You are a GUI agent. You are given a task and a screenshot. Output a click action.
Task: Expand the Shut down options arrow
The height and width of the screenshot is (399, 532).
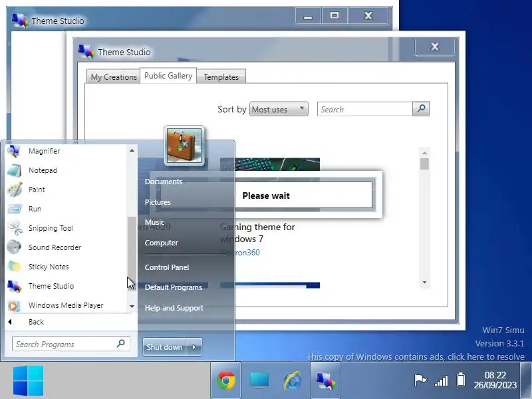pos(194,346)
